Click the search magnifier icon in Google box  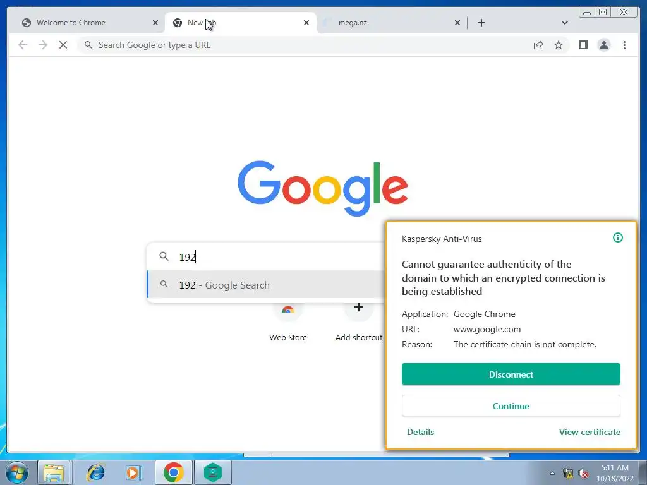point(164,256)
